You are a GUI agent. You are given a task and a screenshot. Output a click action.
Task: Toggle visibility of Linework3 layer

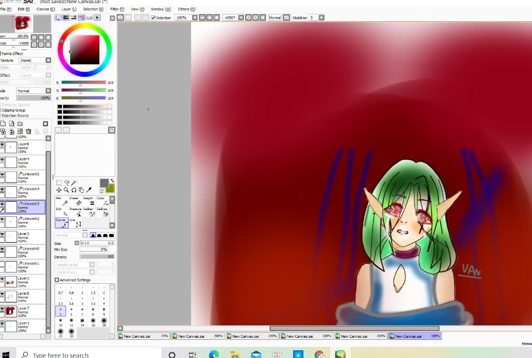point(2,204)
